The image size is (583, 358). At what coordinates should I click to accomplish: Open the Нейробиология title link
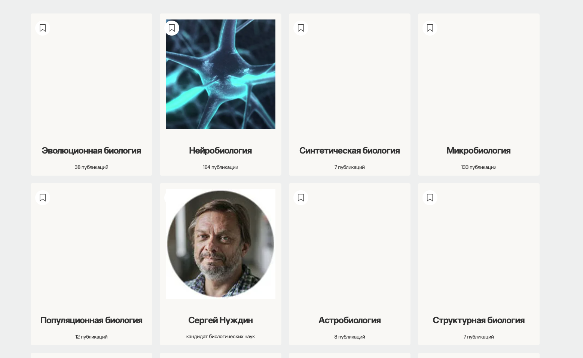click(220, 151)
